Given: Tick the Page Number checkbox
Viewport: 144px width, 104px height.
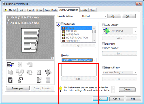Looking at the screenshot, I should coord(103,48).
